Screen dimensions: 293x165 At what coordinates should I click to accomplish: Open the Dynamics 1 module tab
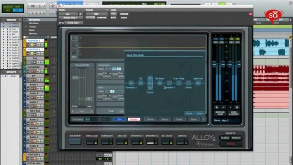pos(136,141)
